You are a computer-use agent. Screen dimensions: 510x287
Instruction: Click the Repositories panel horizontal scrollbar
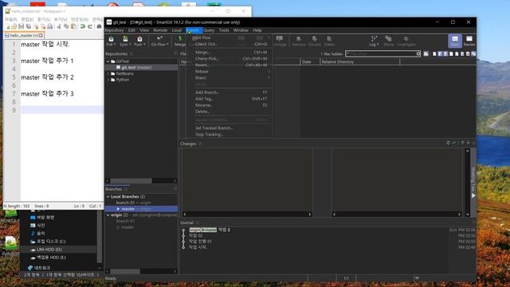click(141, 181)
